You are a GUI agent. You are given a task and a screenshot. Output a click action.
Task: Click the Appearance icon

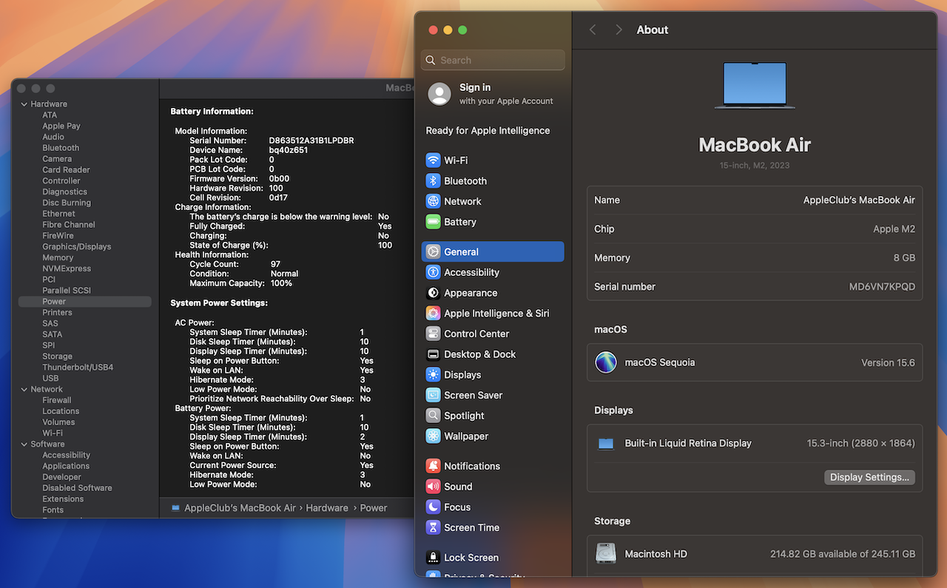coord(434,293)
